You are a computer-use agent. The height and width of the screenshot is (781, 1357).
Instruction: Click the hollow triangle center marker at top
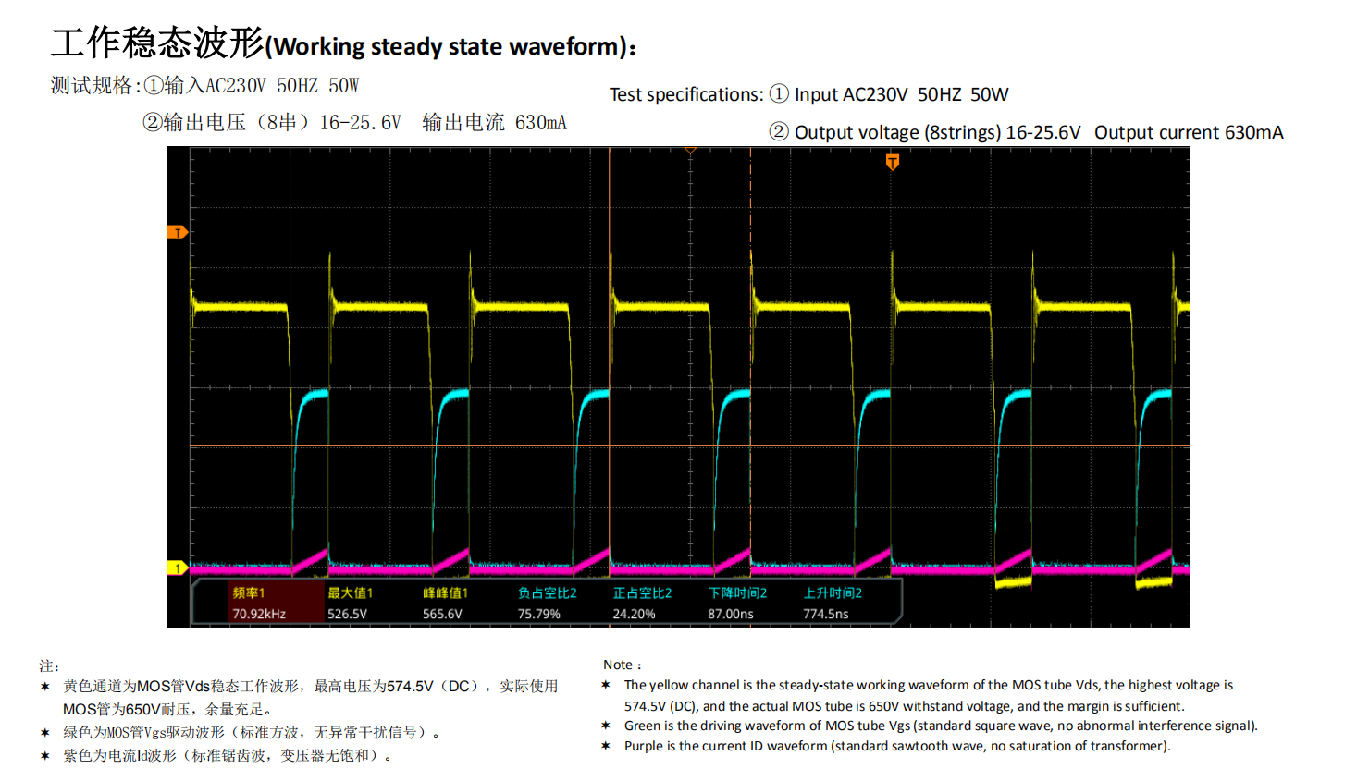coord(690,151)
